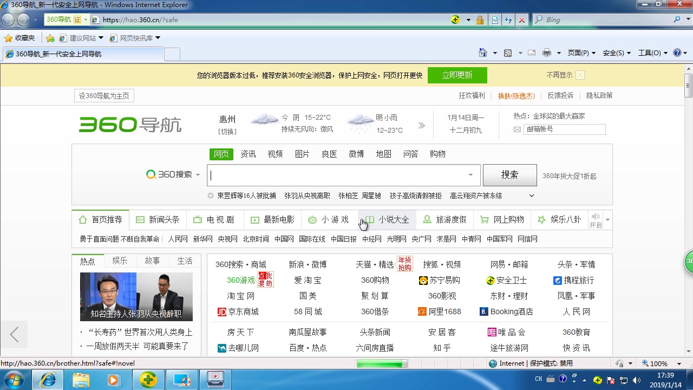The width and height of the screenshot is (693, 390).
Task: Open 工具(O) dropdown menu
Action: tap(653, 53)
